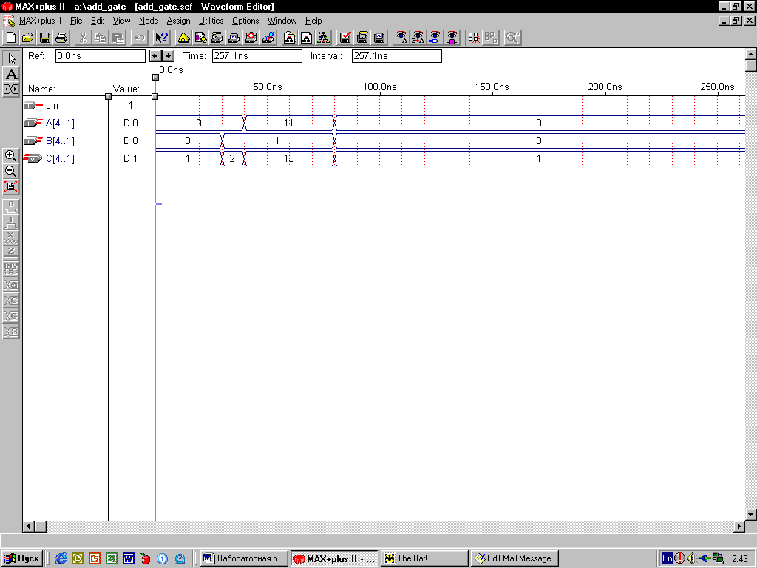Switch to The Bat! taskbar button
Viewport: 757px width, 568px height.
(x=424, y=558)
